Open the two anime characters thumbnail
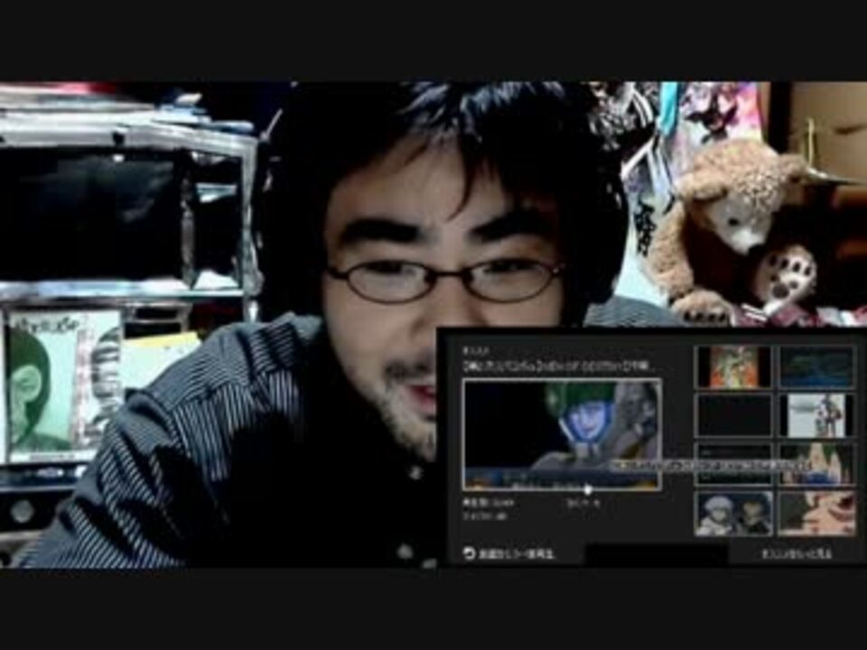This screenshot has height=650, width=867. [733, 514]
